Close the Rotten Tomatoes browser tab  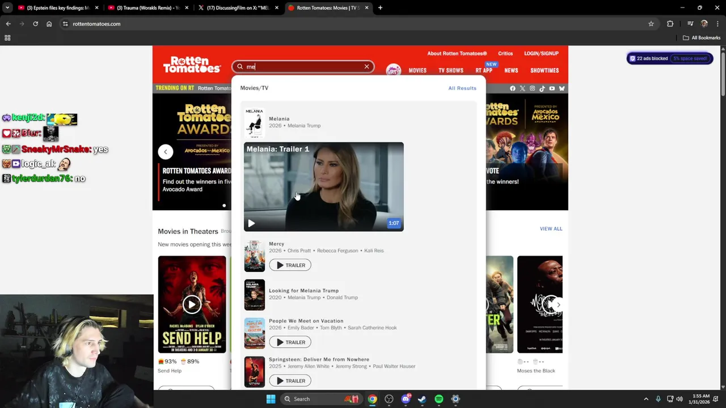(x=366, y=8)
